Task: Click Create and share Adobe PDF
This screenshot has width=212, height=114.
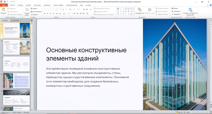Action: click(190, 11)
